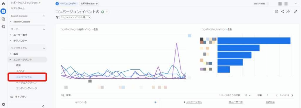Click the share report icon
Viewport: 301px width, 108px height.
pos(282,11)
